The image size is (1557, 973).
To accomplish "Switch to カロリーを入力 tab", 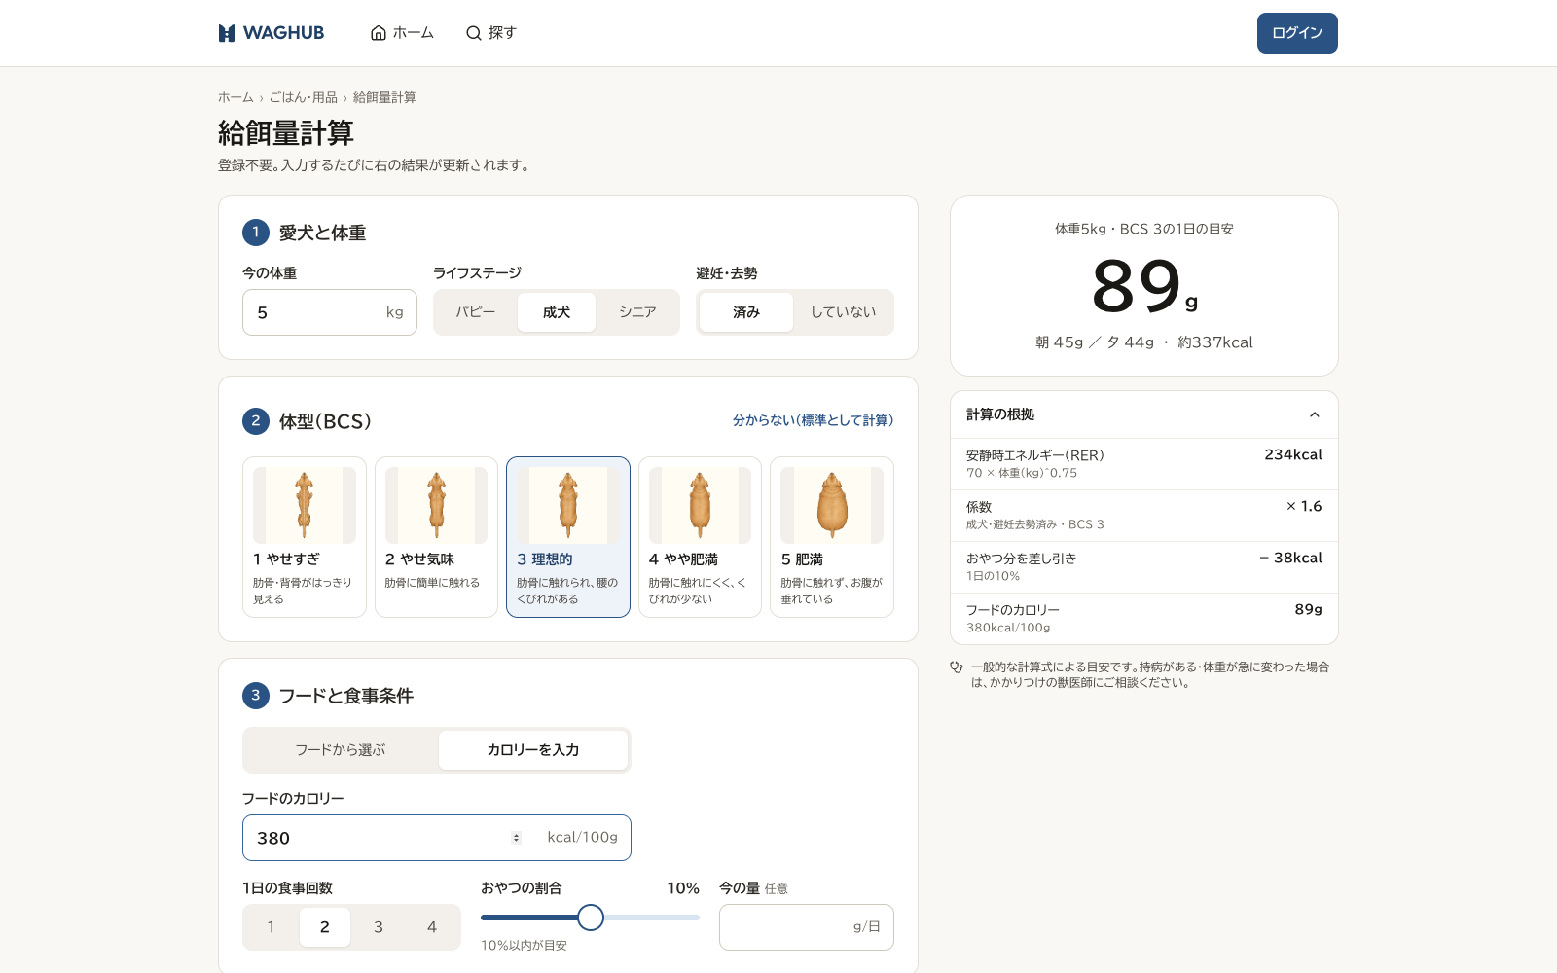I will point(533,750).
